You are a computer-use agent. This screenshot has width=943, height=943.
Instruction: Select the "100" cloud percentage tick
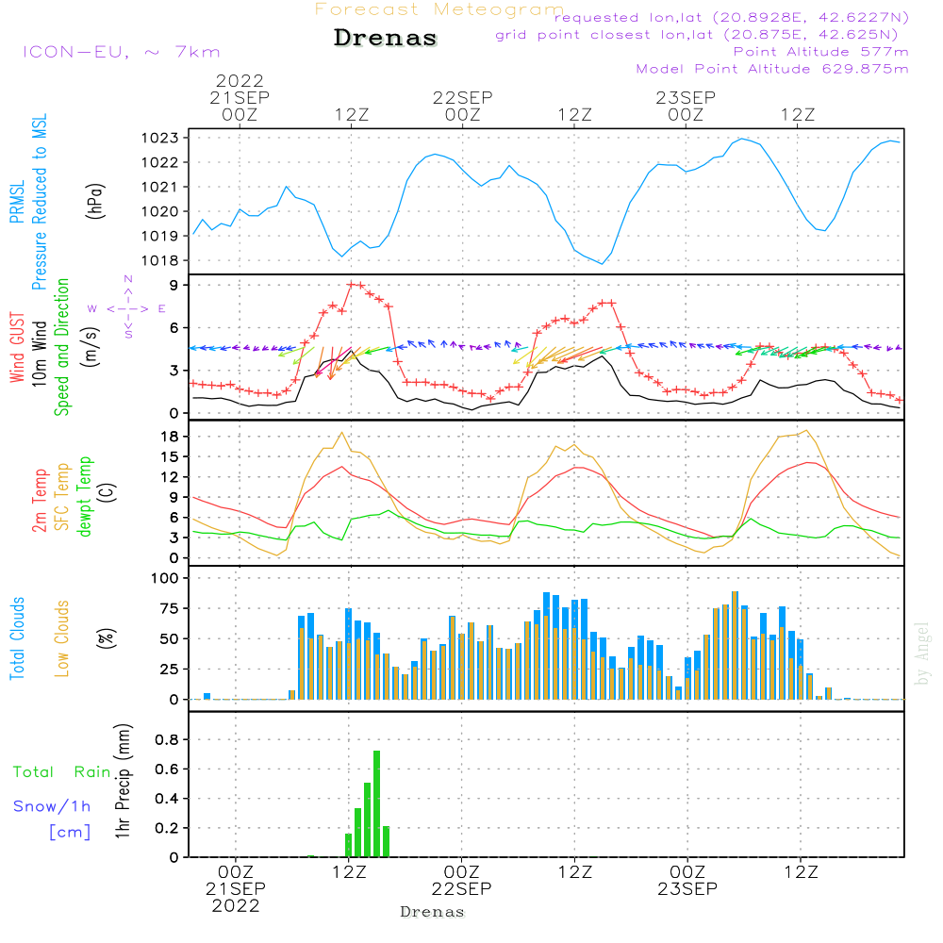click(x=165, y=579)
